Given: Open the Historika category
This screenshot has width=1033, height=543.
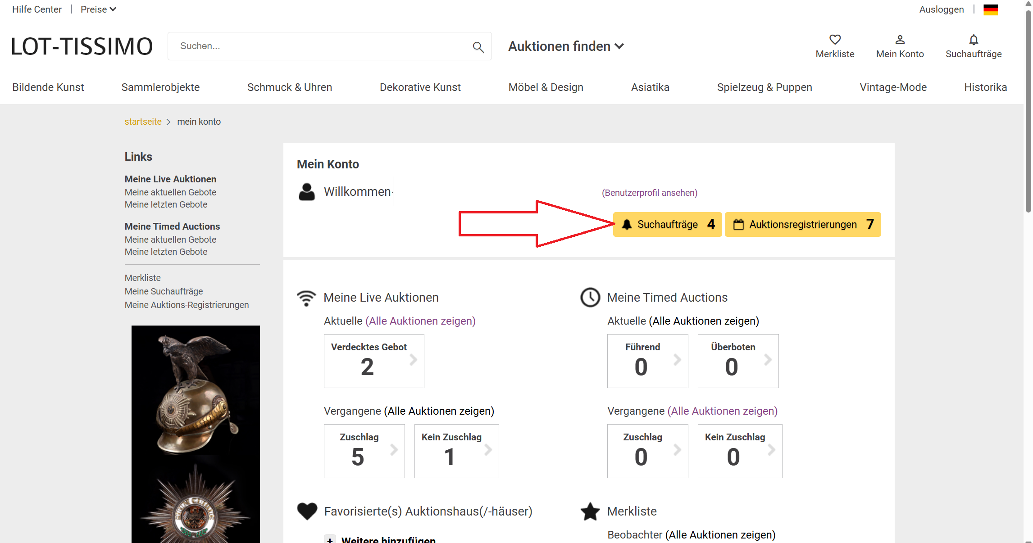Looking at the screenshot, I should pyautogui.click(x=985, y=87).
